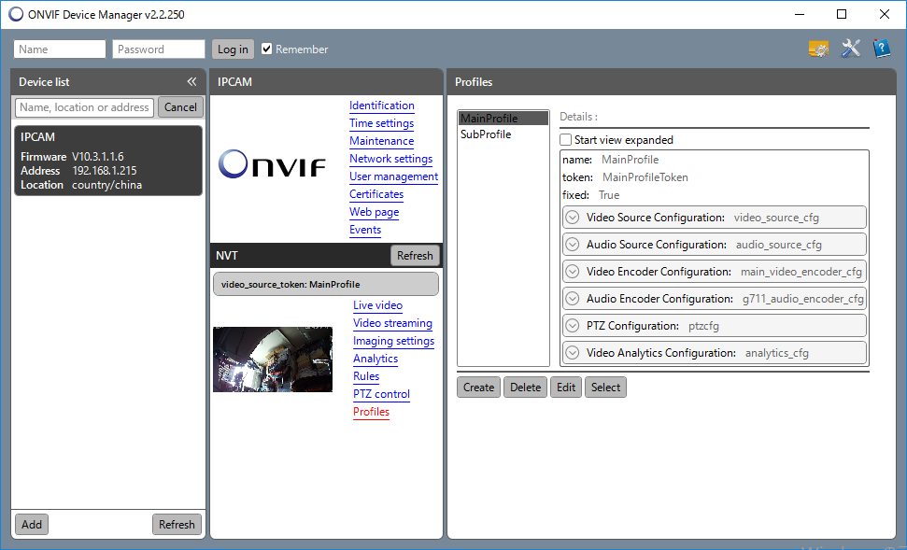The width and height of the screenshot is (907, 550).
Task: Expand Audio Encoder Configuration section
Action: pos(572,299)
